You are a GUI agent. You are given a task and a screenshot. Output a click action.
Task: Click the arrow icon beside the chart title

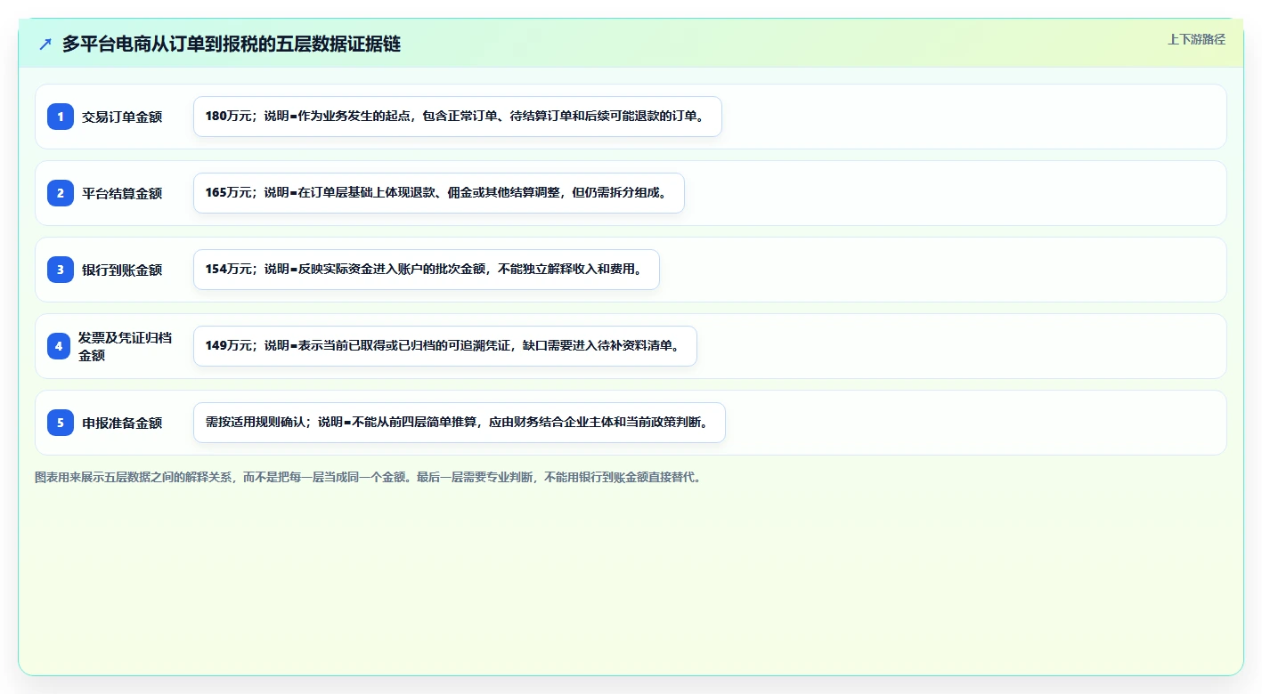tap(45, 44)
